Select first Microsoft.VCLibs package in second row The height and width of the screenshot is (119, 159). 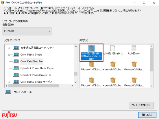91,64
